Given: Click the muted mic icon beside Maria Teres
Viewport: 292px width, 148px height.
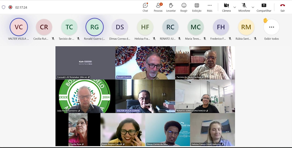Looking at the screenshot, I should [x=205, y=39].
